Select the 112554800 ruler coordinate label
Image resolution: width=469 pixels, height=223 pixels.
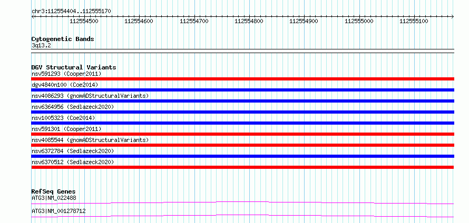pyautogui.click(x=249, y=21)
